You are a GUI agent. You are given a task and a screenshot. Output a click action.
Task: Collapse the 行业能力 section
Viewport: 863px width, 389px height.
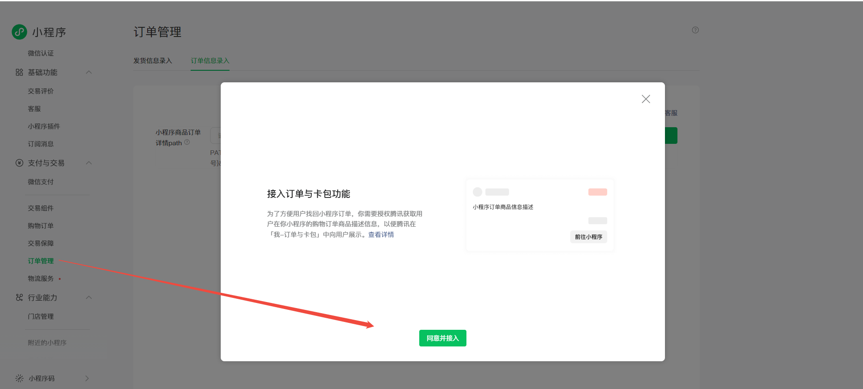[x=89, y=297]
